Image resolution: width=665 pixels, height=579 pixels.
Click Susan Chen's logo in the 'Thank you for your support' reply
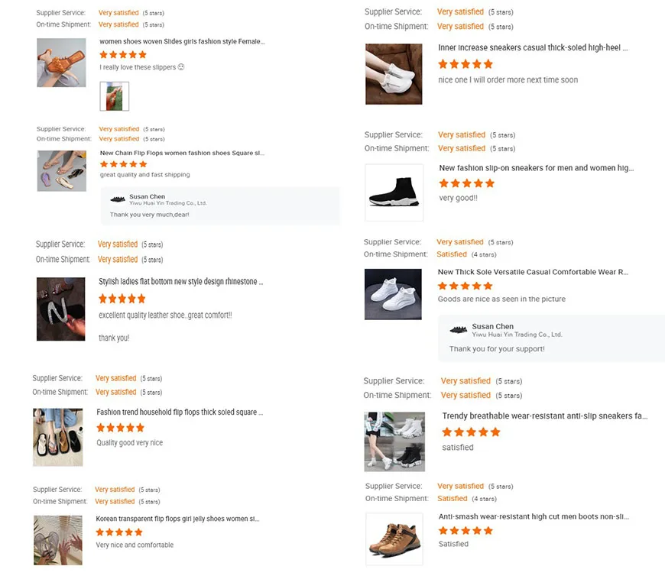point(459,330)
